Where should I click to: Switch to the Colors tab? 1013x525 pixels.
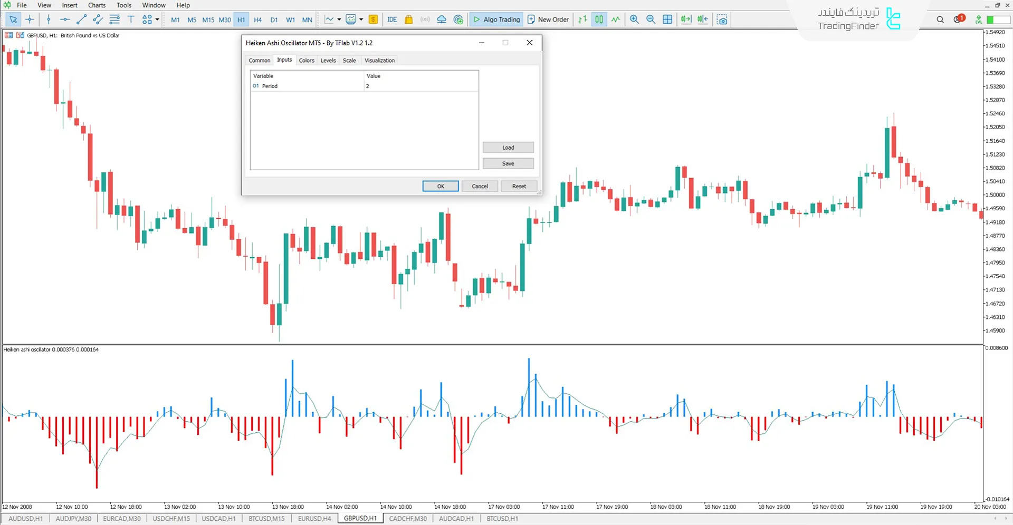coord(306,60)
